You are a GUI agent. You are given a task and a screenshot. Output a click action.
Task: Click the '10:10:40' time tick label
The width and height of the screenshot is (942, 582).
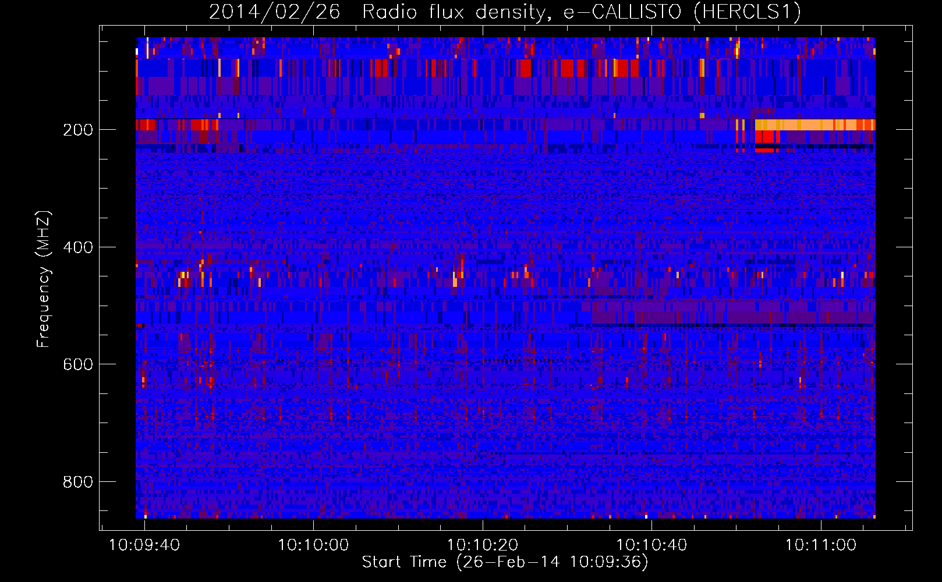[x=651, y=545]
